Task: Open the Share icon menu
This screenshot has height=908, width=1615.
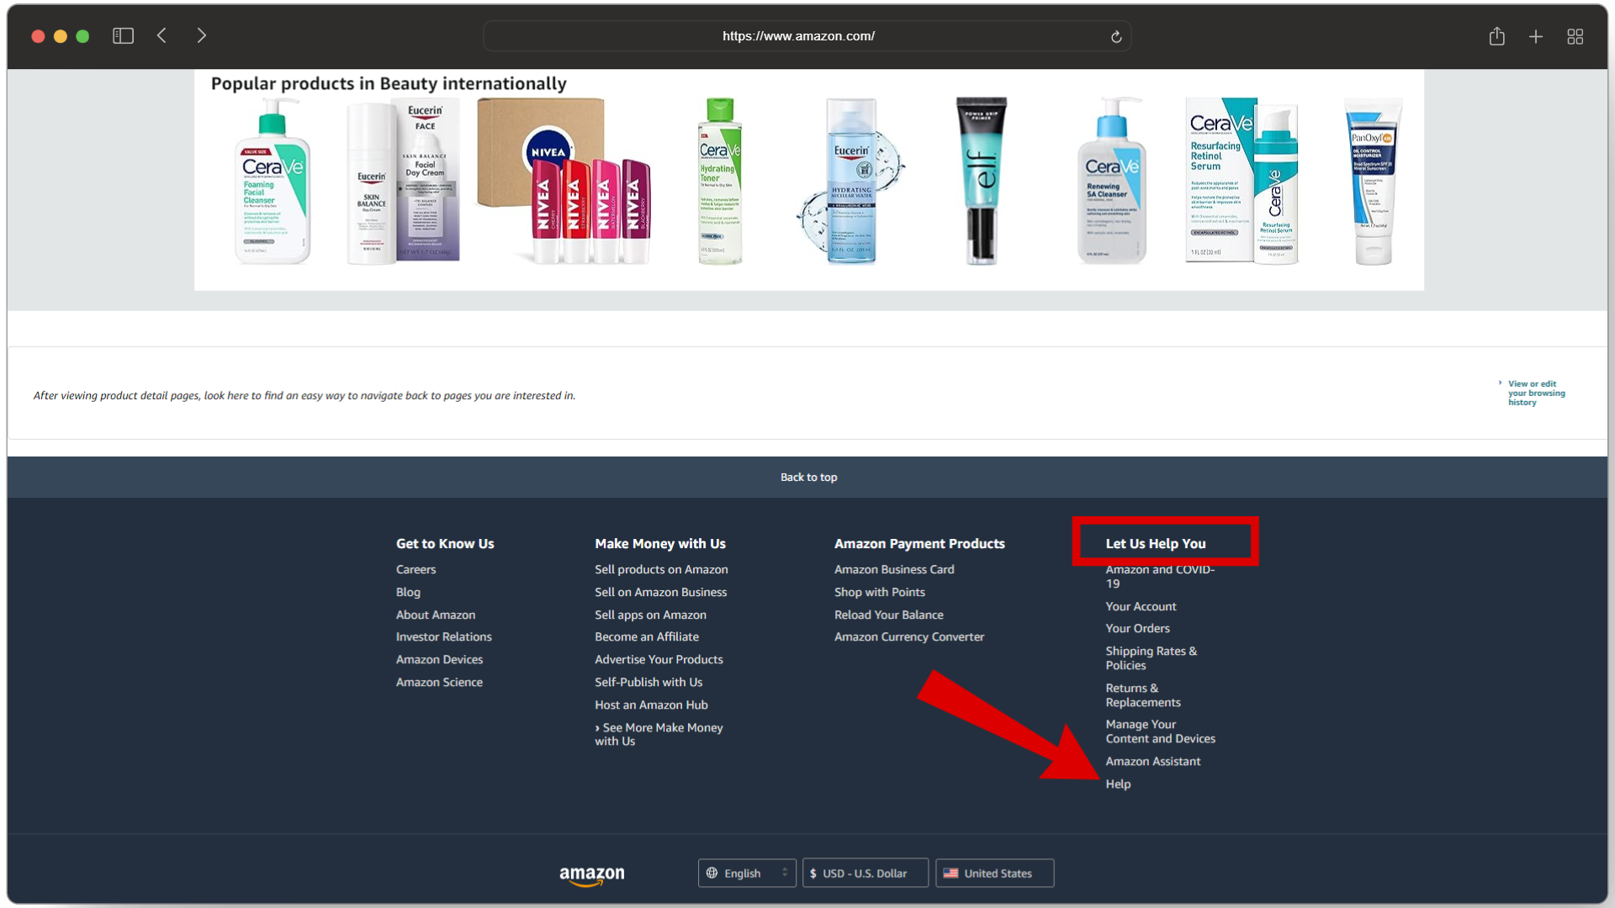Action: tap(1496, 36)
